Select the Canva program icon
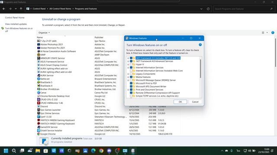This screenshot has height=155, width=277. tap(39, 93)
